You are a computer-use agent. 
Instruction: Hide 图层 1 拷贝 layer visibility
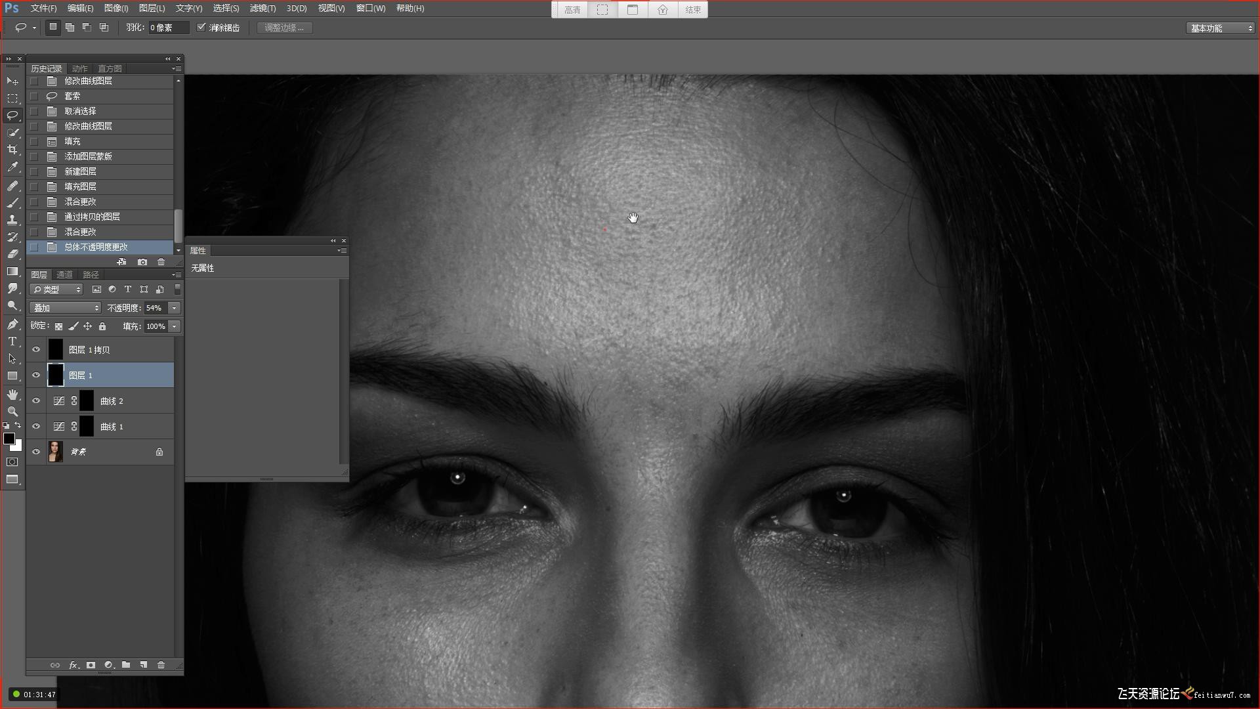36,350
